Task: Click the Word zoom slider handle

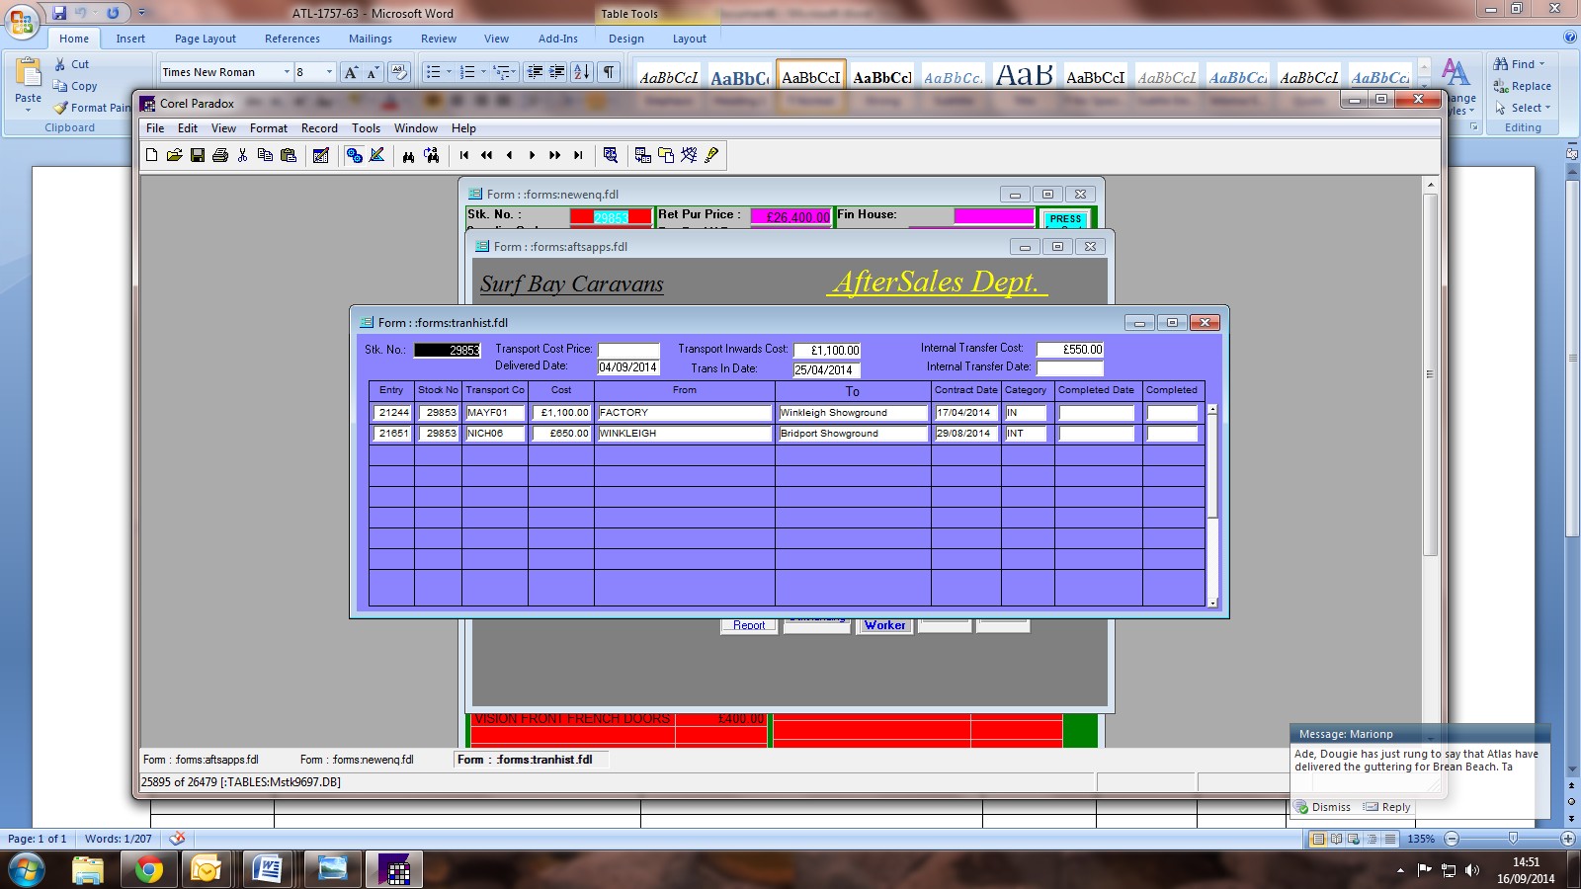Action: point(1513,839)
